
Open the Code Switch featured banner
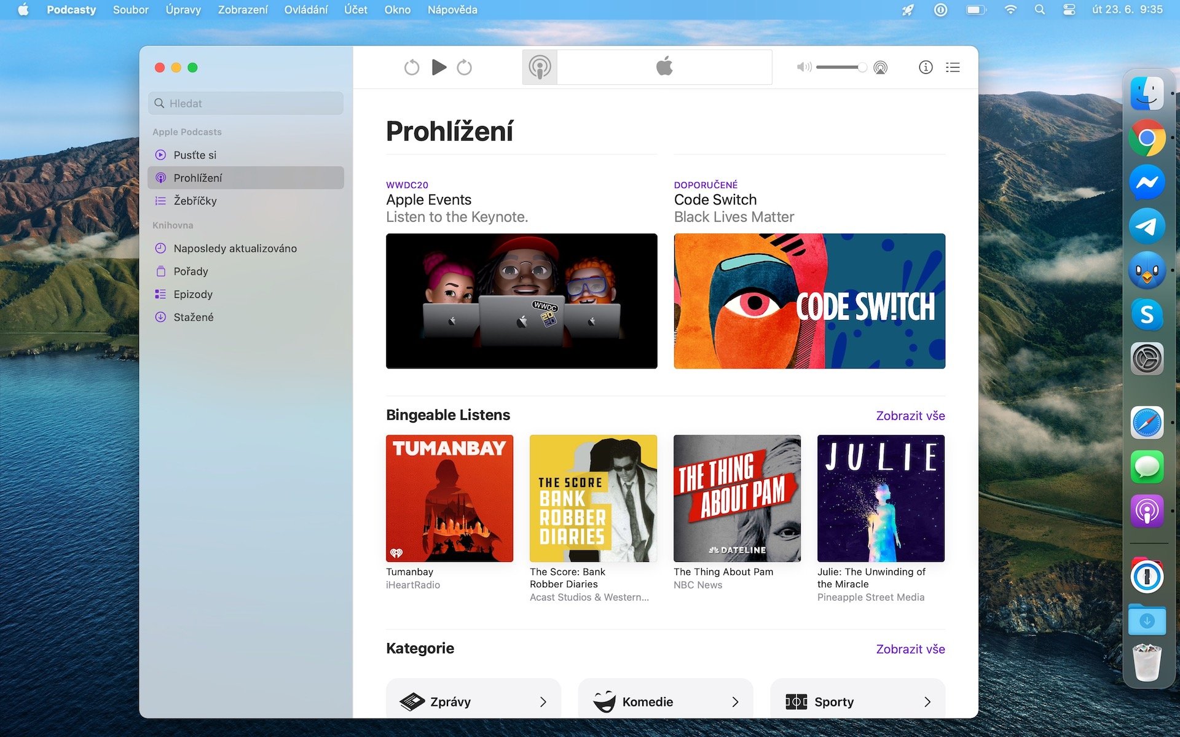pos(809,301)
